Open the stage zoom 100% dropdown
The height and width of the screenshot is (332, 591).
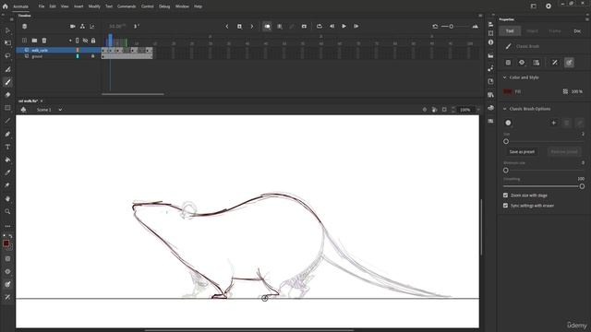pos(478,110)
